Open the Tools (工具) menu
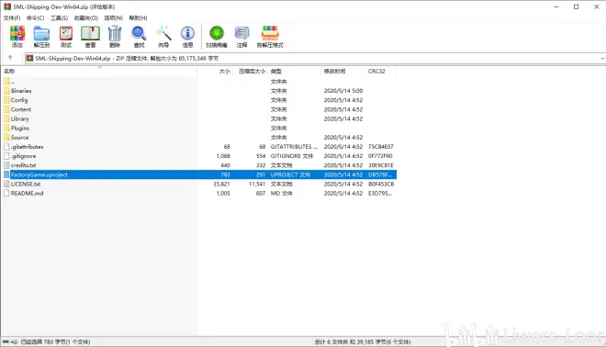This screenshot has width=606, height=347. [x=59, y=17]
